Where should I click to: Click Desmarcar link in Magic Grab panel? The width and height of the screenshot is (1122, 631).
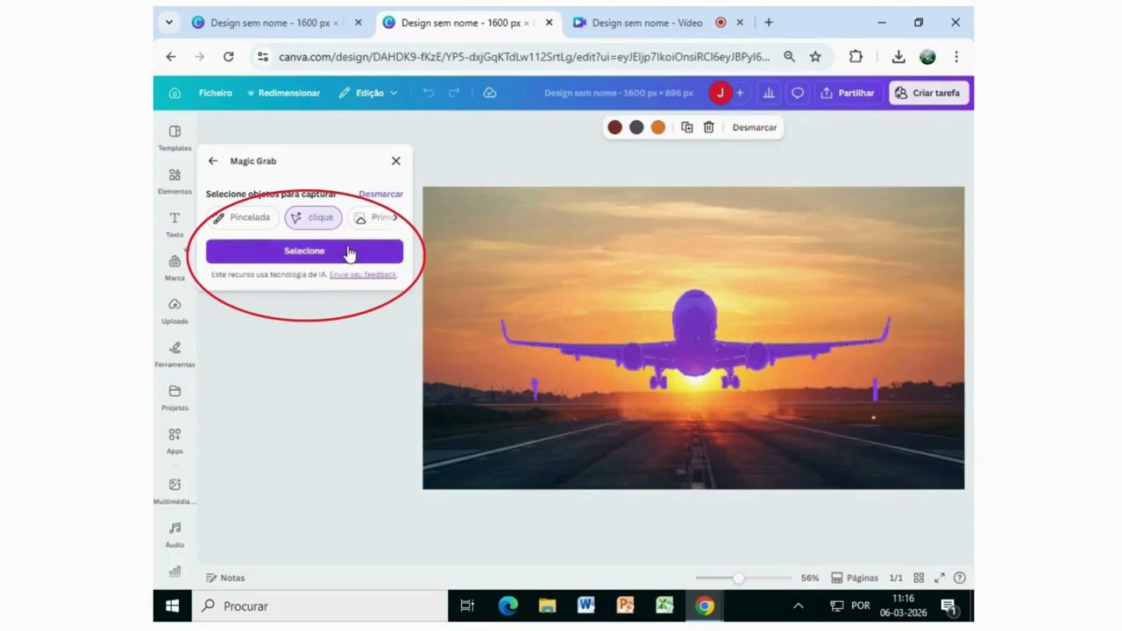click(380, 194)
